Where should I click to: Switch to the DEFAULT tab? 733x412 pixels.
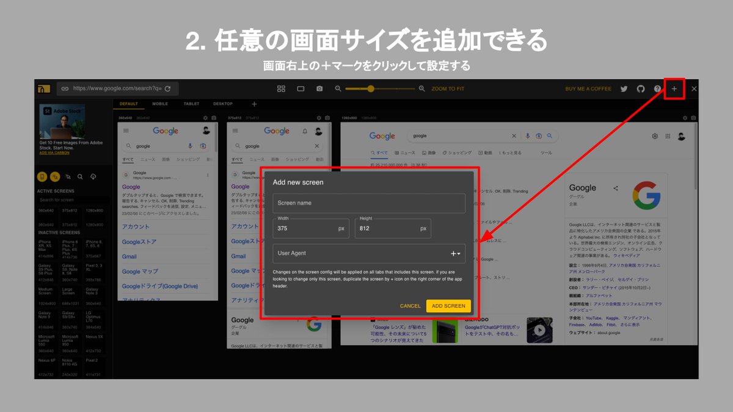pos(129,104)
